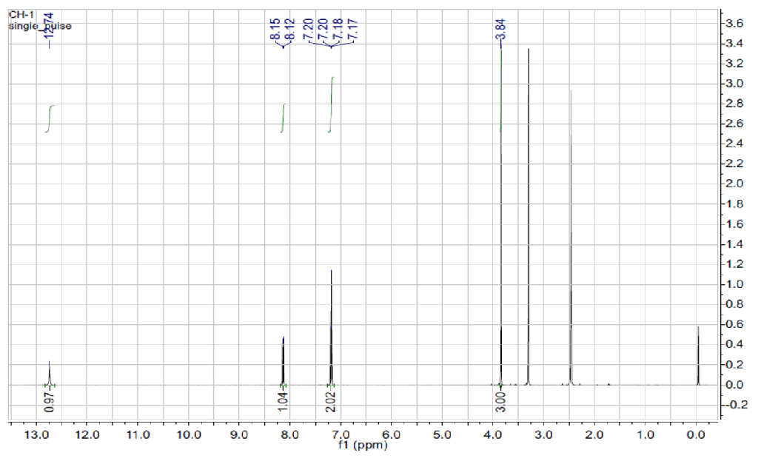Click the 12.74 peak label
The width and height of the screenshot is (758, 464).
(49, 27)
